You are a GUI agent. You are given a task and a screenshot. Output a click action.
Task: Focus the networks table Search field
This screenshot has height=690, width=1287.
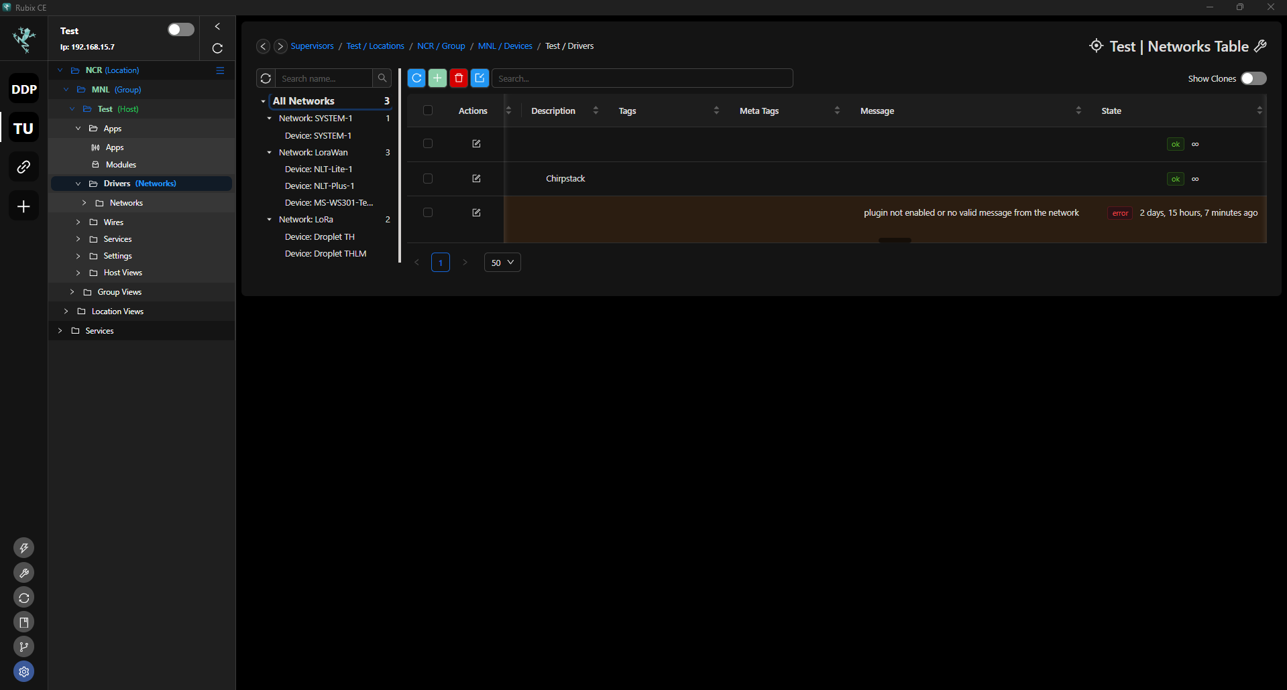click(642, 78)
